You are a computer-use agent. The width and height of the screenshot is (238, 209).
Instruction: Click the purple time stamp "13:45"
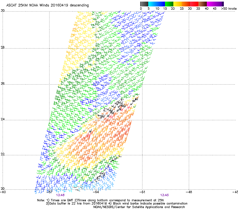click(x=165, y=195)
